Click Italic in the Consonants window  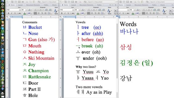pos(12,13)
